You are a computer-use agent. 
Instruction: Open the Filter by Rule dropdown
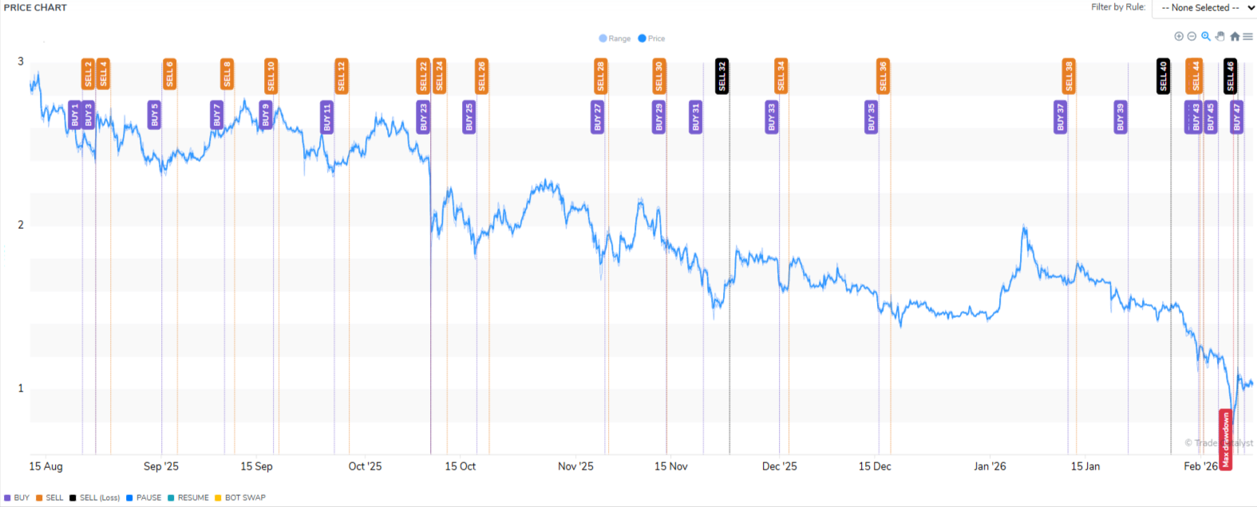click(1204, 8)
